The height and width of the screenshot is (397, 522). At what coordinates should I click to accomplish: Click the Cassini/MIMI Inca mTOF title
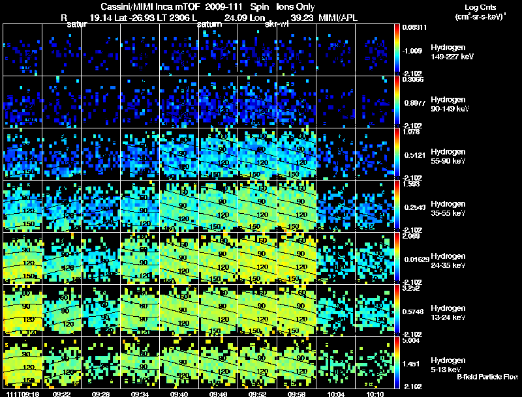(x=150, y=7)
